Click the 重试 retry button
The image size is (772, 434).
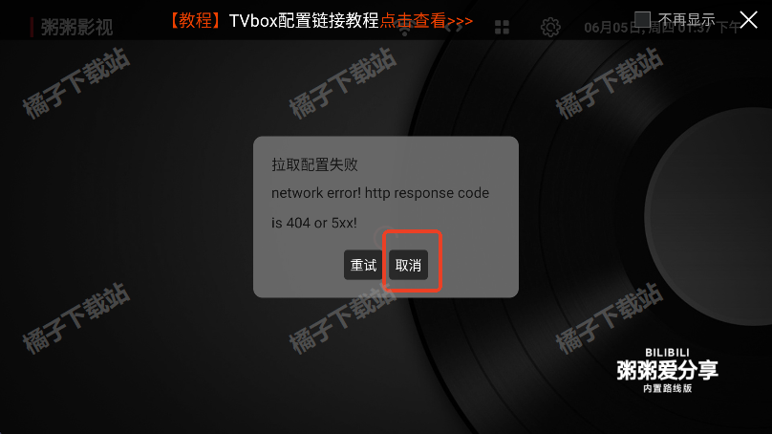363,265
